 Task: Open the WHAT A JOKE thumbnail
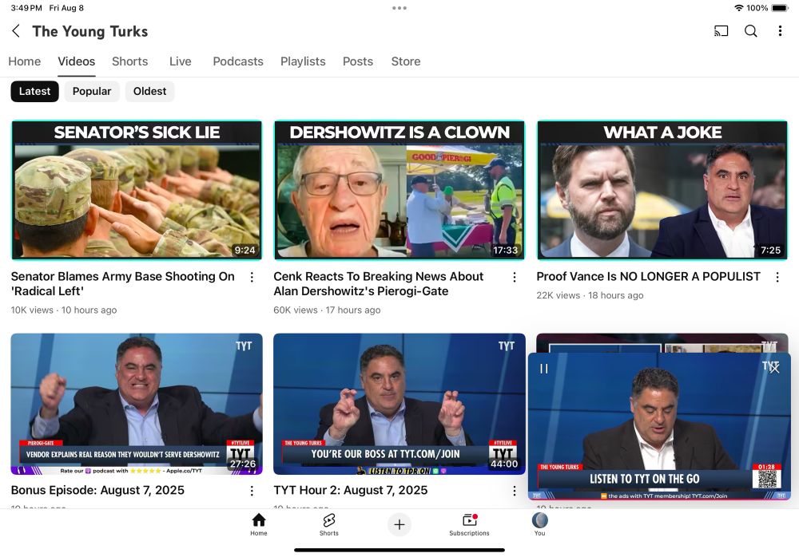662,190
